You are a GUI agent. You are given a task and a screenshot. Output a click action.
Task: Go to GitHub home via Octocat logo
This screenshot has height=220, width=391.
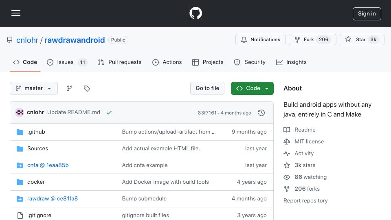coord(195,13)
